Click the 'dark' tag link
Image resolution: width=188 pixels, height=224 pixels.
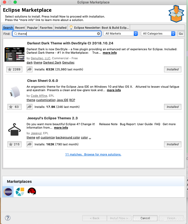(x=30, y=62)
